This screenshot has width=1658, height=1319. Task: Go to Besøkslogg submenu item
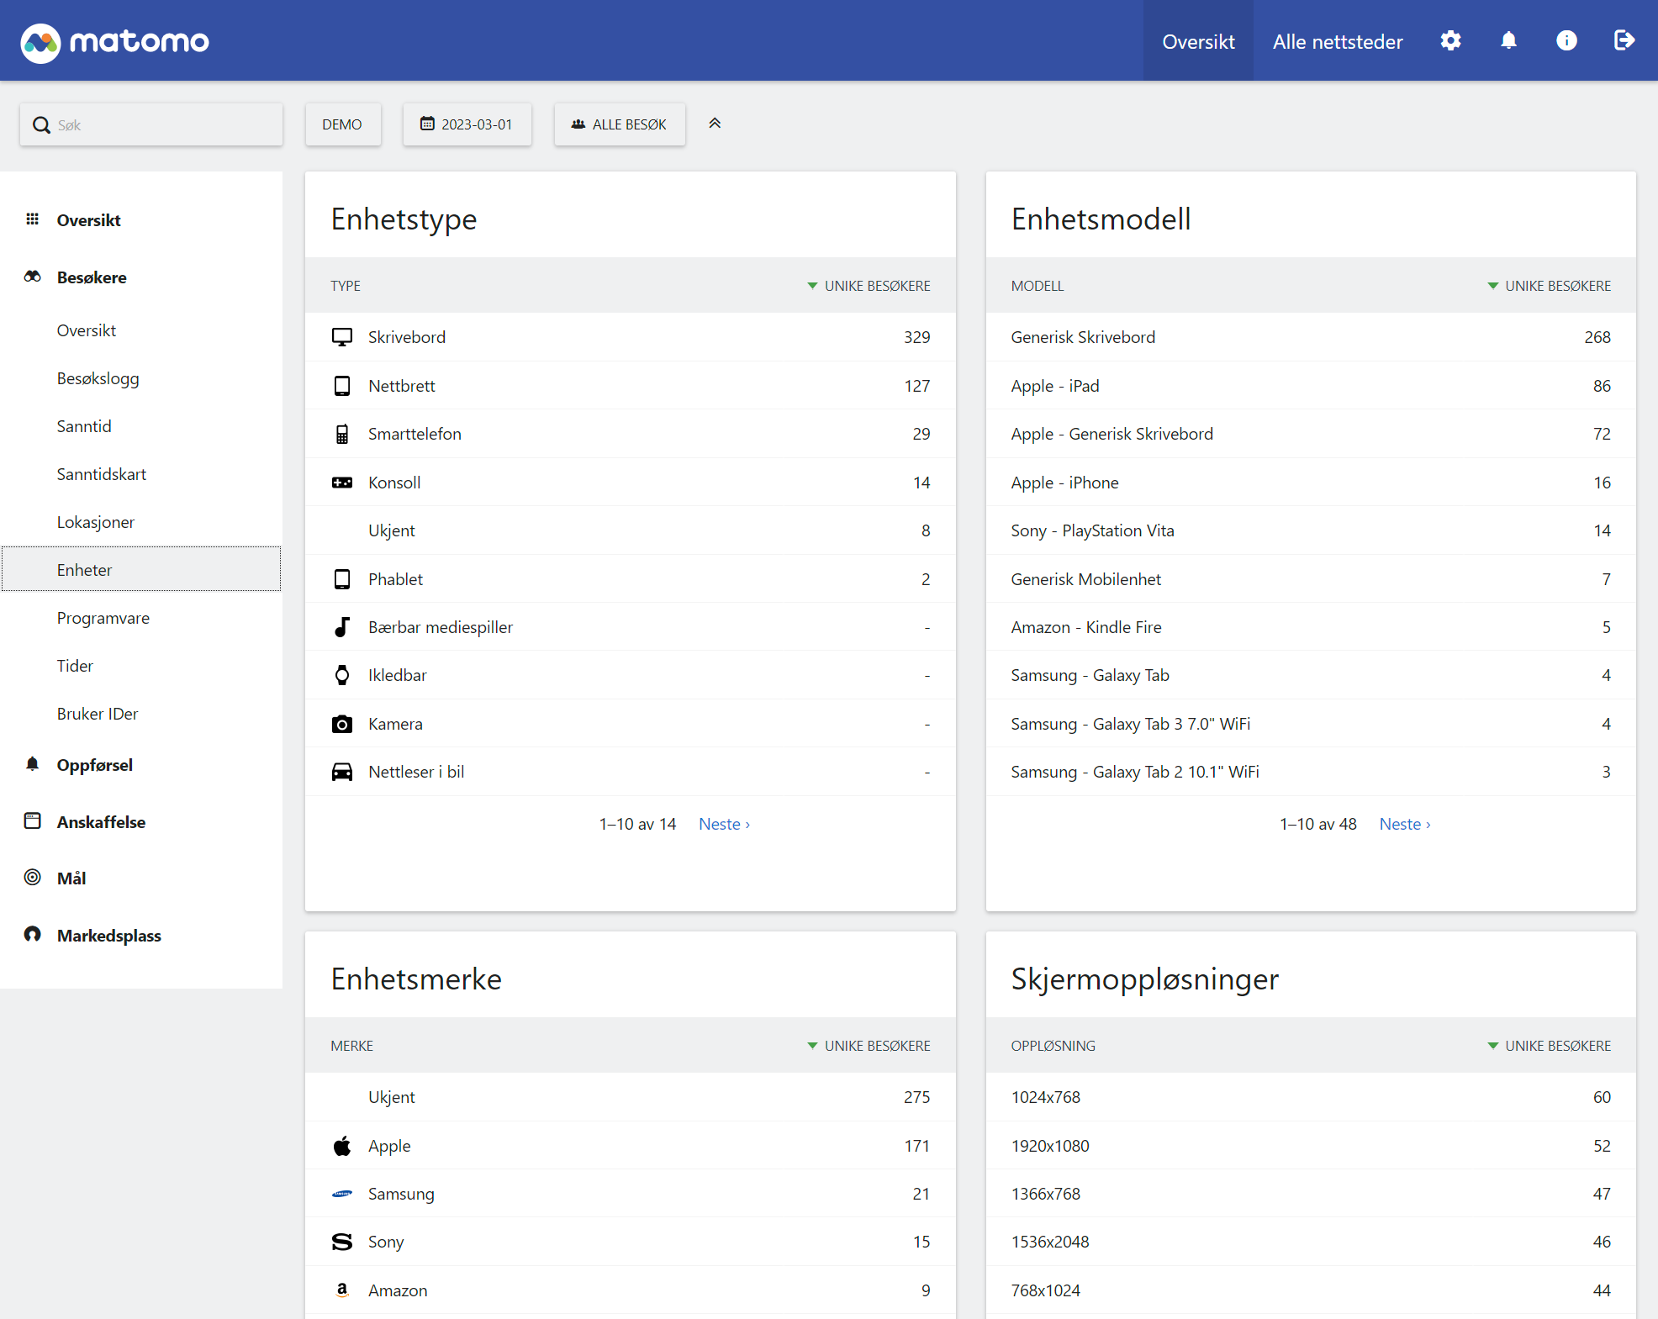[98, 378]
